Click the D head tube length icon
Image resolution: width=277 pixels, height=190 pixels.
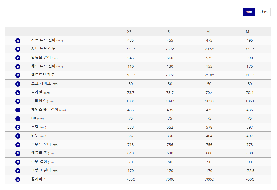coord(18,67)
